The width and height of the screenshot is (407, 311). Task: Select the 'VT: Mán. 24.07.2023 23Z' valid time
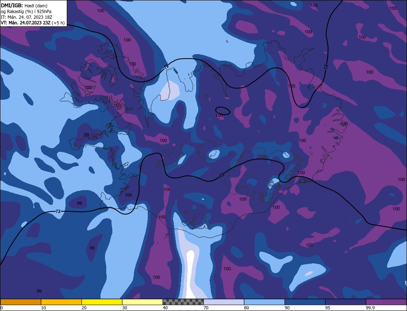coord(26,22)
